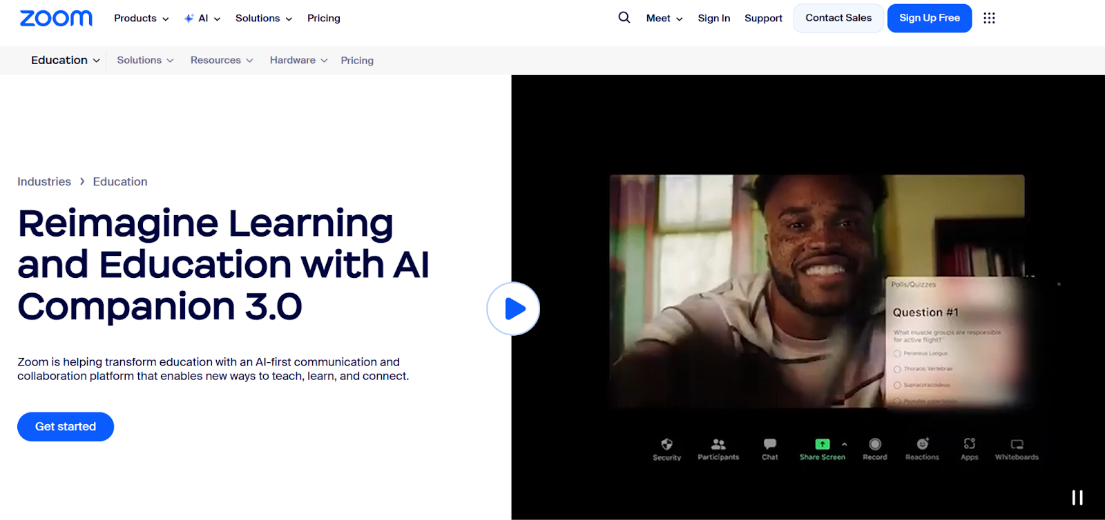Viewport: 1105px width, 520px height.
Task: Open Pricing in the top navigation
Action: coord(324,19)
